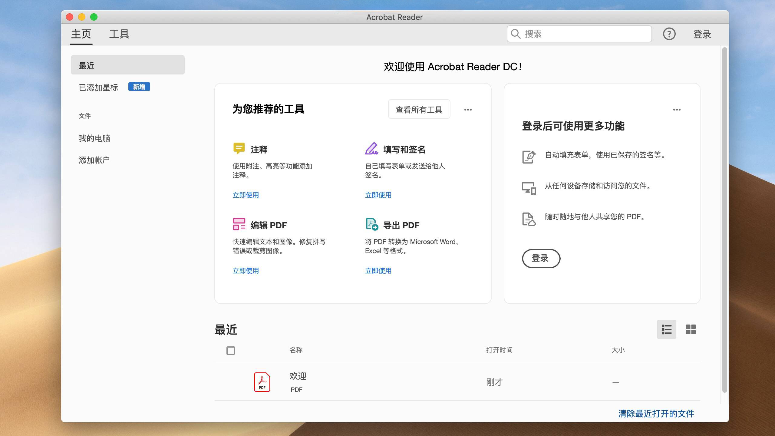The image size is (775, 436).
Task: Click the purple 填写和签名 pen icon
Action: (371, 149)
